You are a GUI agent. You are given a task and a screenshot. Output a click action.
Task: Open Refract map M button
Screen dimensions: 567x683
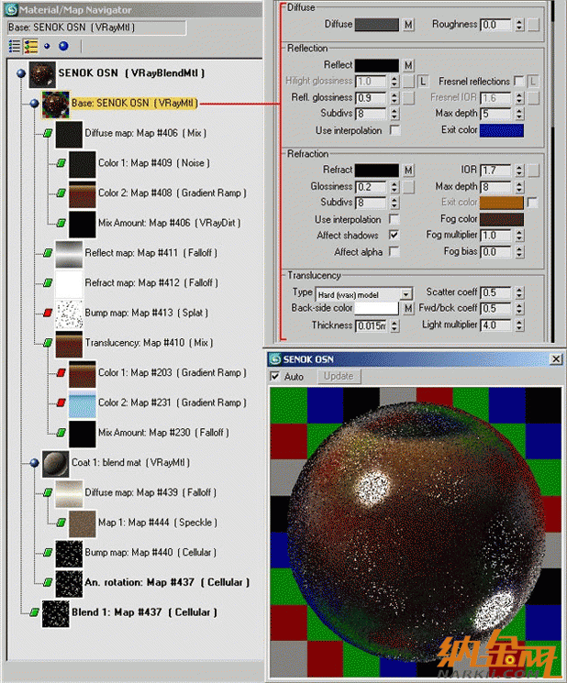click(x=408, y=170)
